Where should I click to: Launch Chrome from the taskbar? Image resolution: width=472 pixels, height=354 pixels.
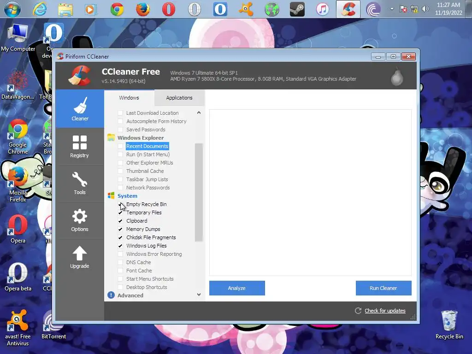click(x=117, y=9)
